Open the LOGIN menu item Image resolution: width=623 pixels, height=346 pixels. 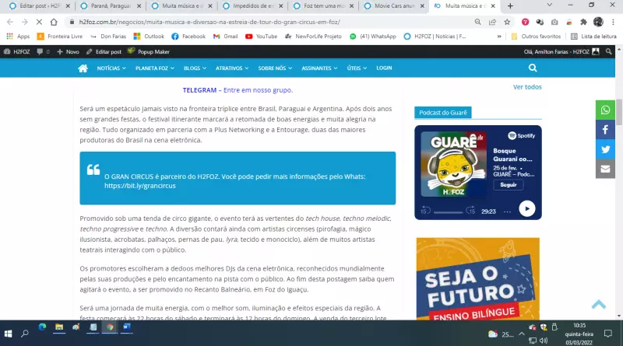[x=384, y=68]
